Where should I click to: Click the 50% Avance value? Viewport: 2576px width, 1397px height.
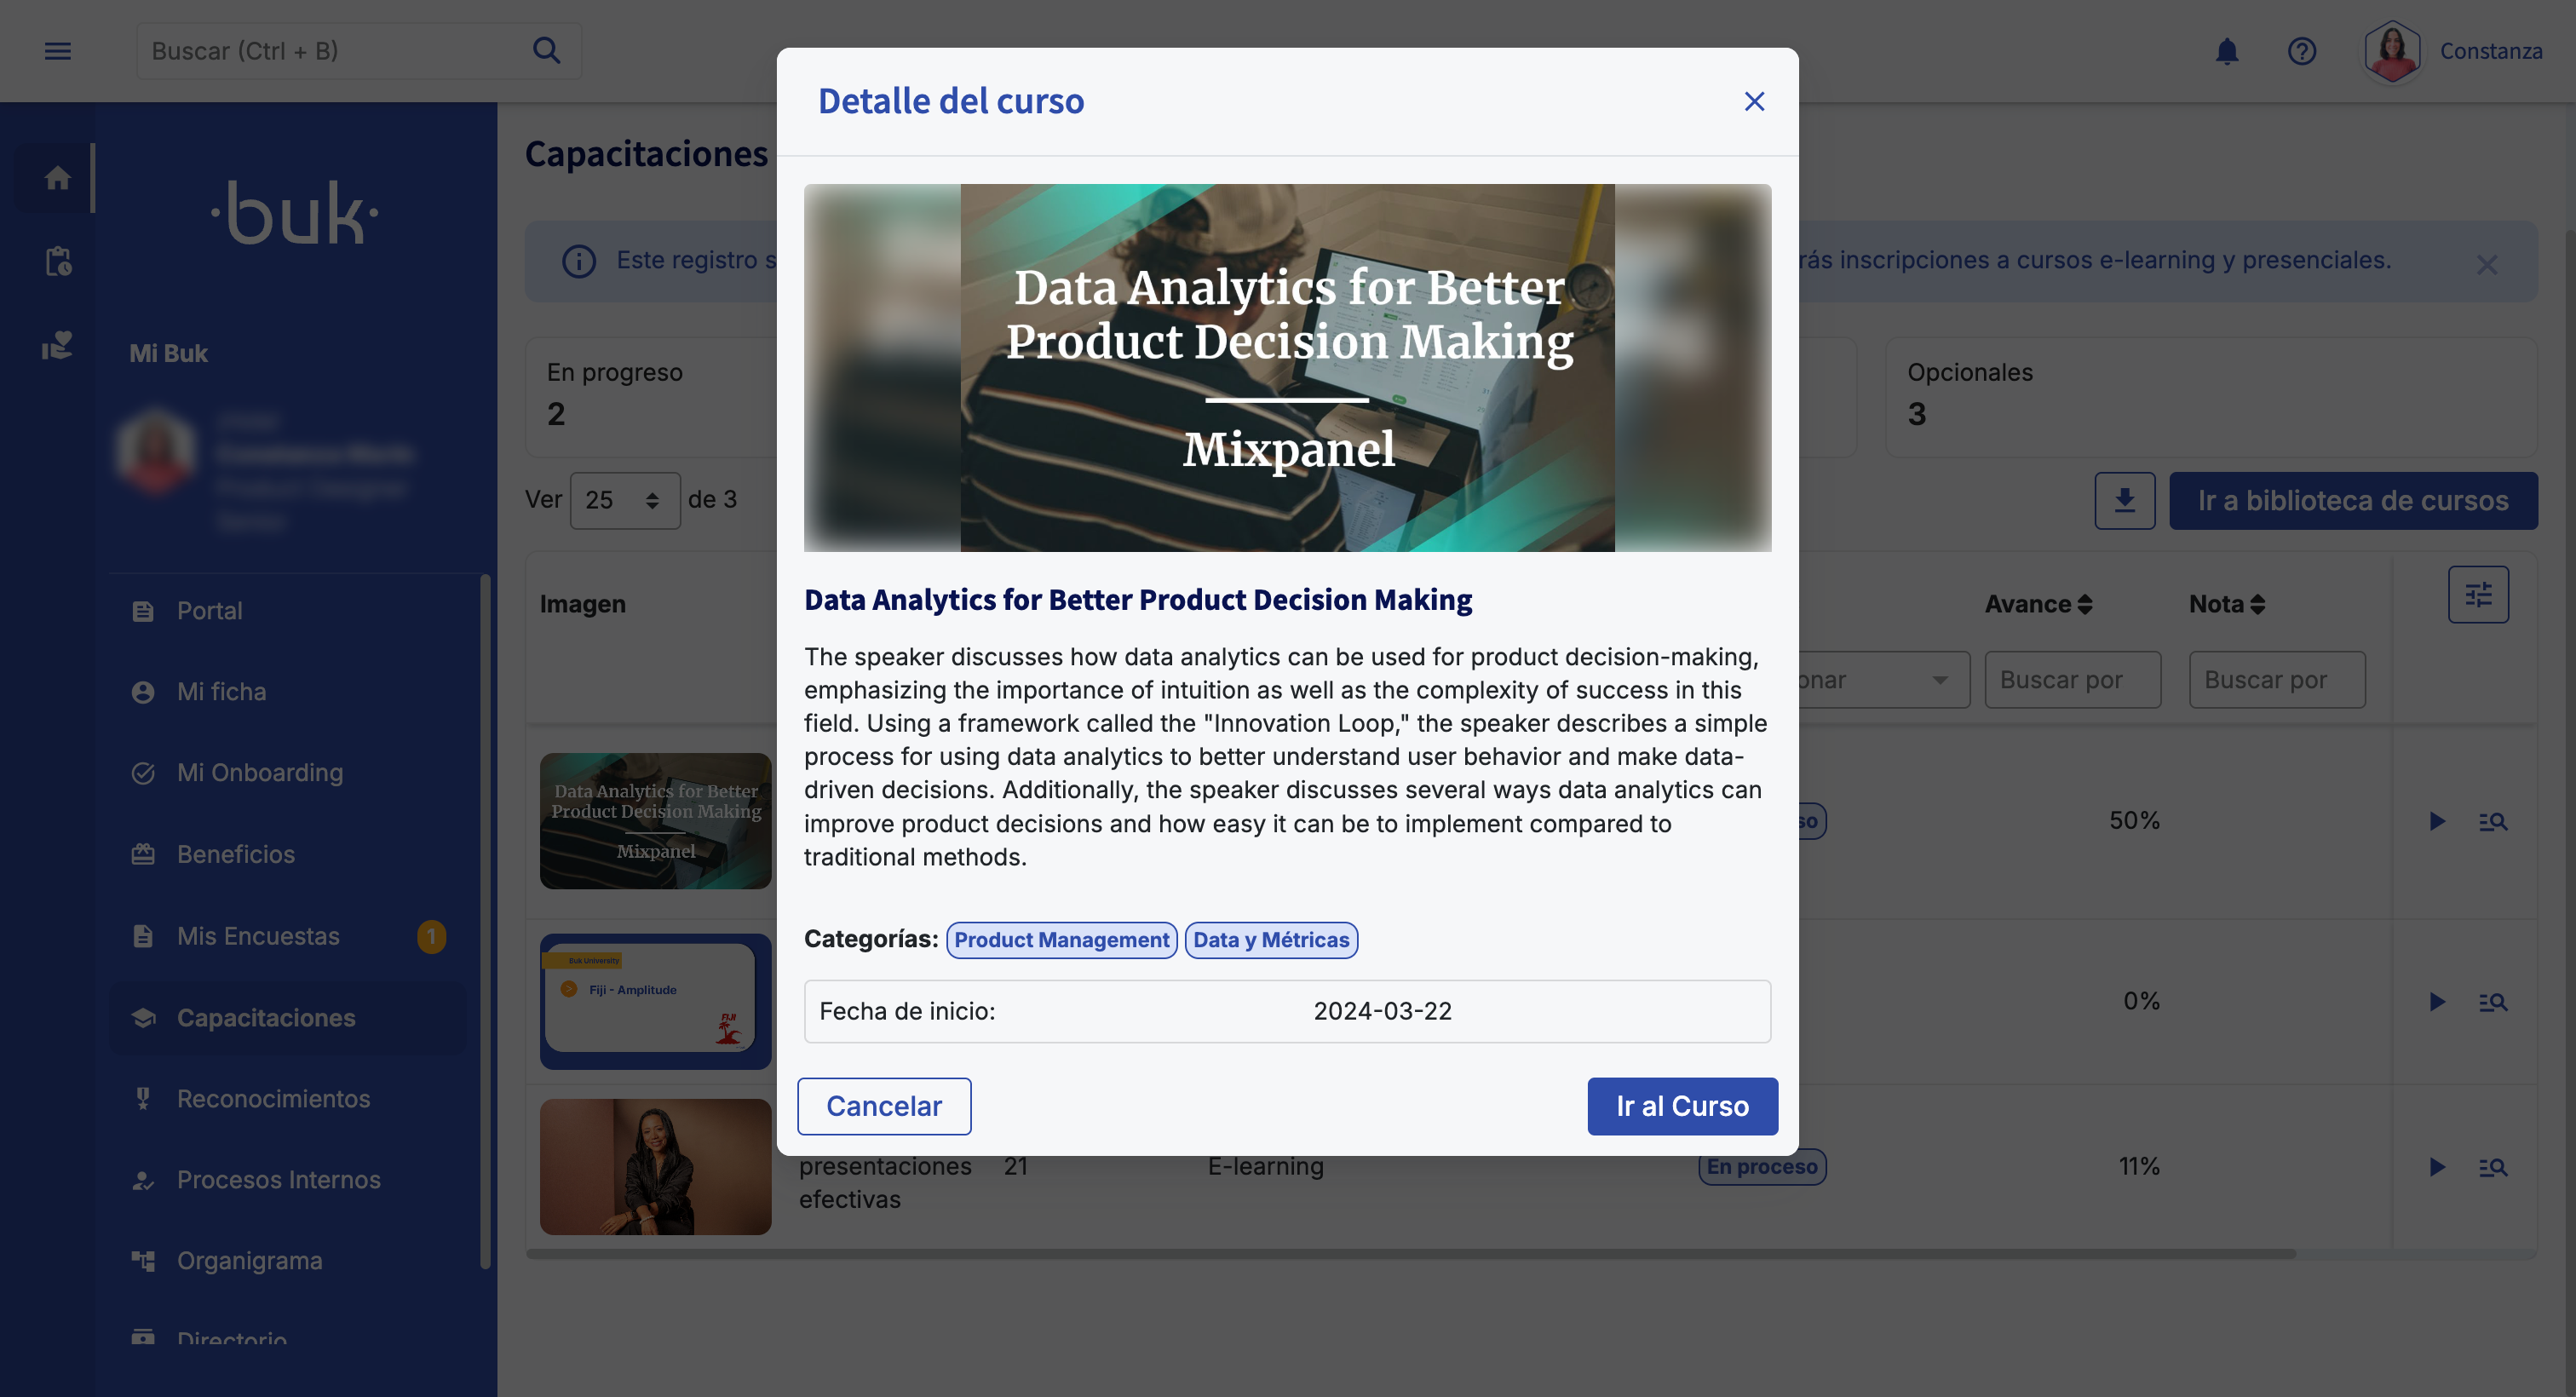[2134, 821]
